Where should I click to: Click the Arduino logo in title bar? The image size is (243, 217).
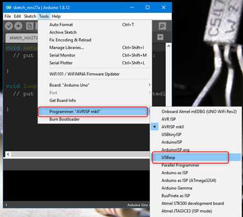[x=8, y=7]
